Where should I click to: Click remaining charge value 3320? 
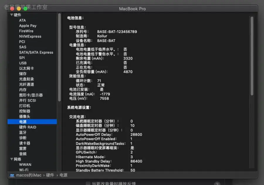pos(128,59)
